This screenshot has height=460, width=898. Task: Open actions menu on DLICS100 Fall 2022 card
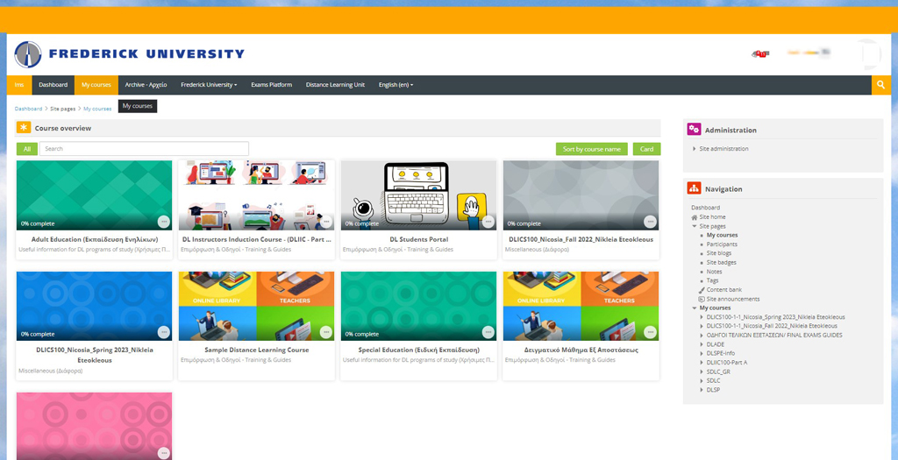[650, 222]
